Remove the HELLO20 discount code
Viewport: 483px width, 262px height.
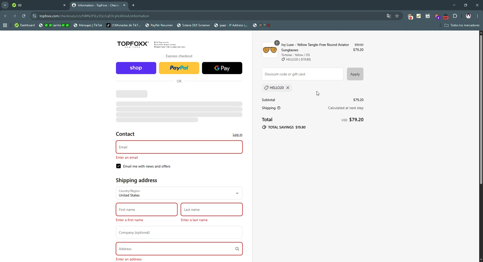click(288, 88)
